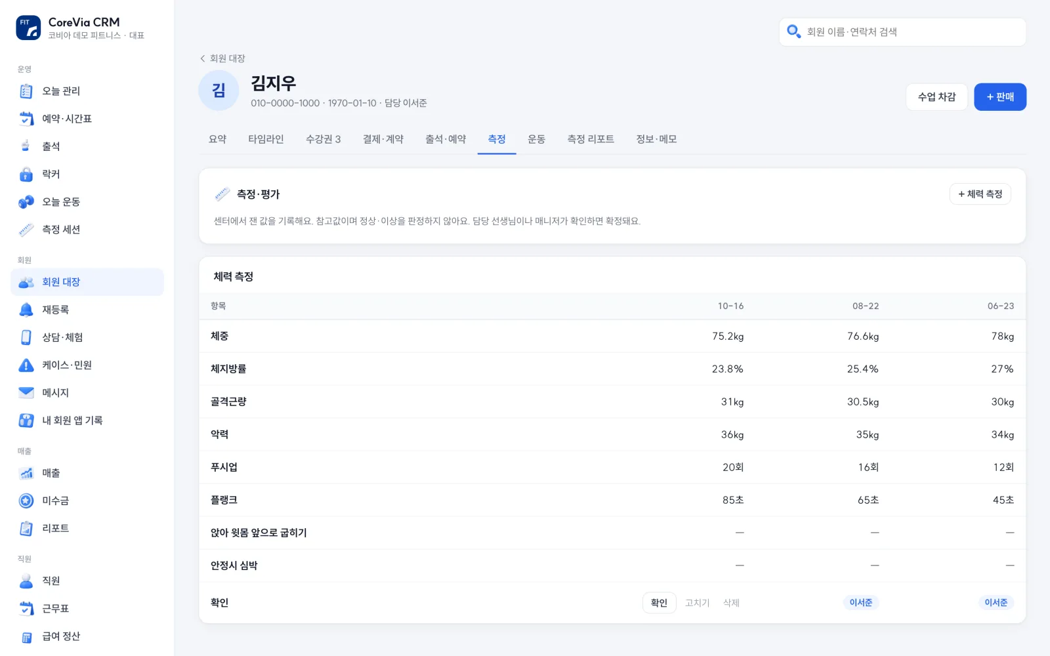Click 미수금 coin icon
Screen dimensions: 1050x656
click(26, 501)
